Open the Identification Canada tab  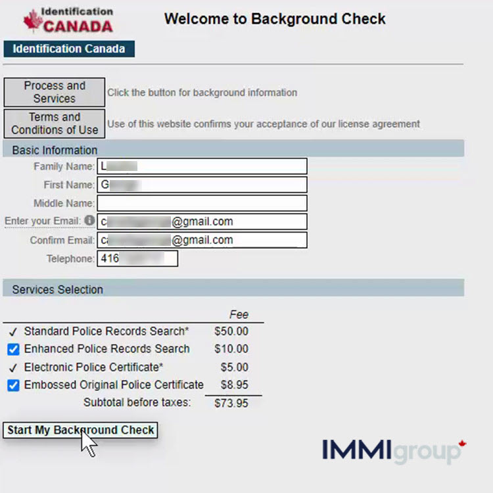point(69,49)
